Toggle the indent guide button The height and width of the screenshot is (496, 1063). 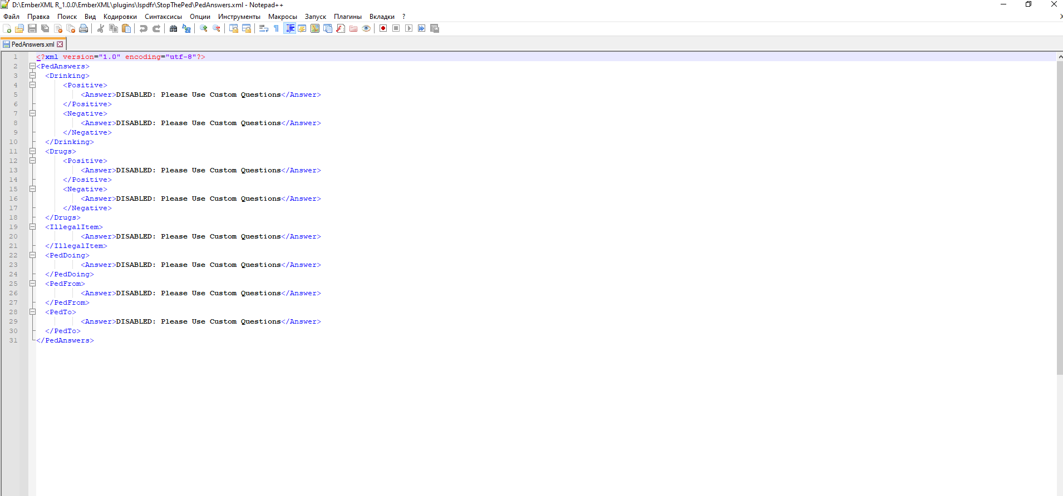coord(290,28)
